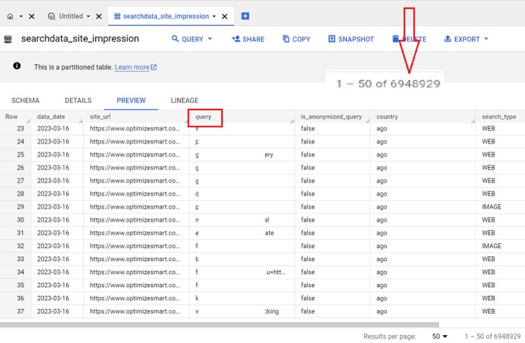Add a new tab with plus icon
This screenshot has width=525, height=343.
click(245, 16)
